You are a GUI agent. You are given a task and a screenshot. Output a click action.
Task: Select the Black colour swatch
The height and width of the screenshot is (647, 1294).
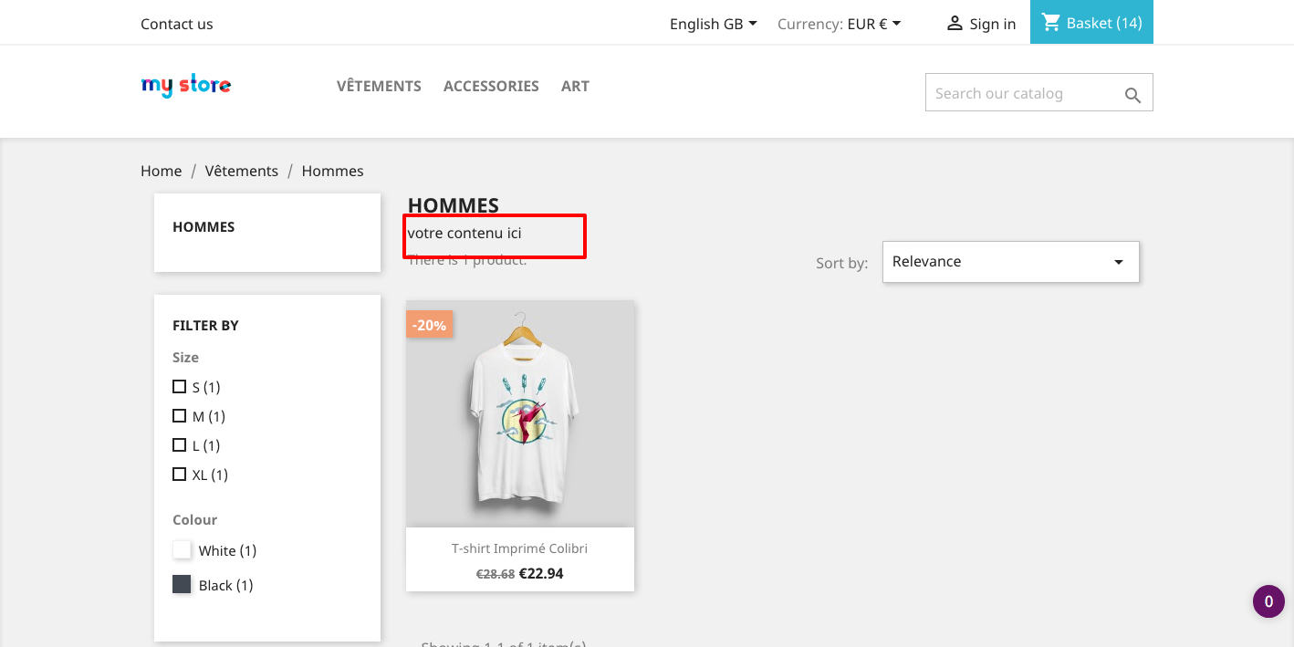pos(182,585)
